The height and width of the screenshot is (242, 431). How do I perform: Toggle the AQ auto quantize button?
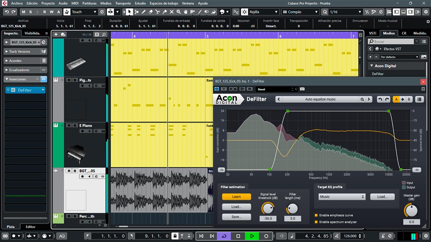[62, 236]
